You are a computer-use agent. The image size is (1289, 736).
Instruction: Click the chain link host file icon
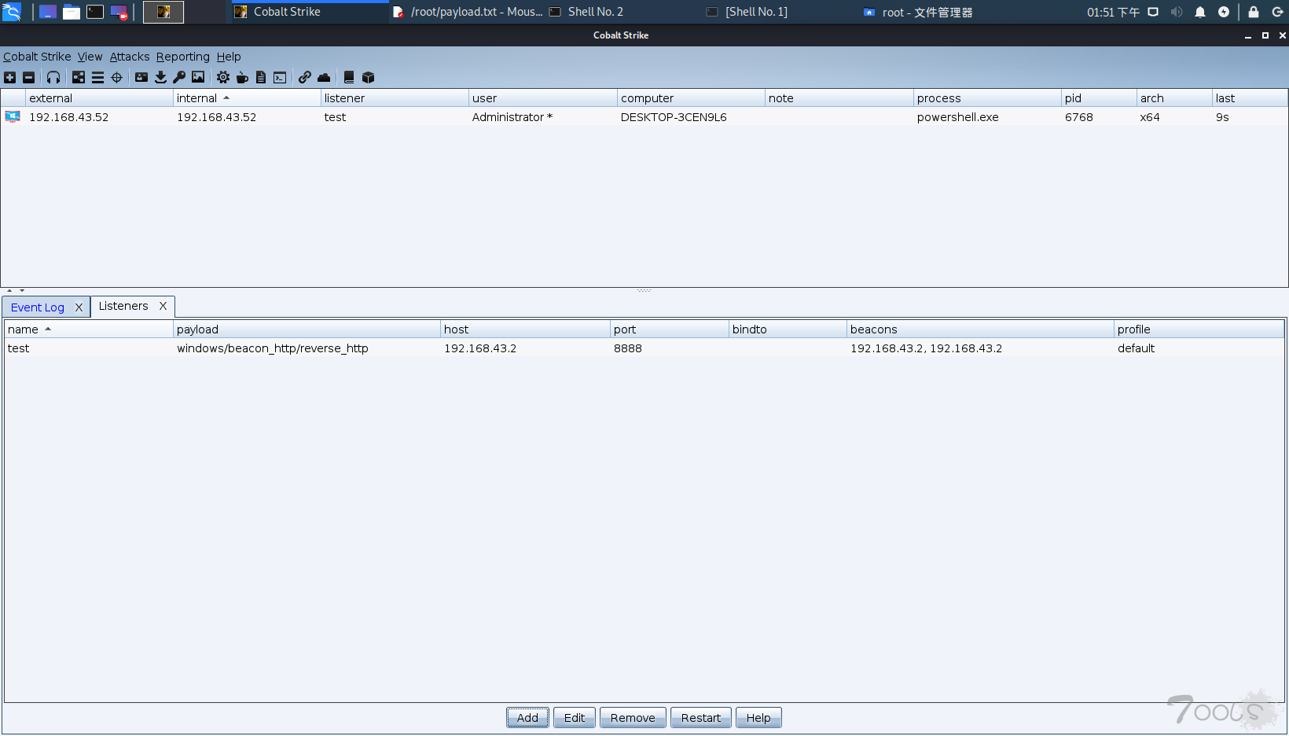[305, 77]
